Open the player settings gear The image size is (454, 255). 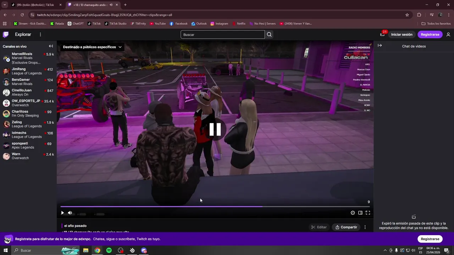click(353, 213)
